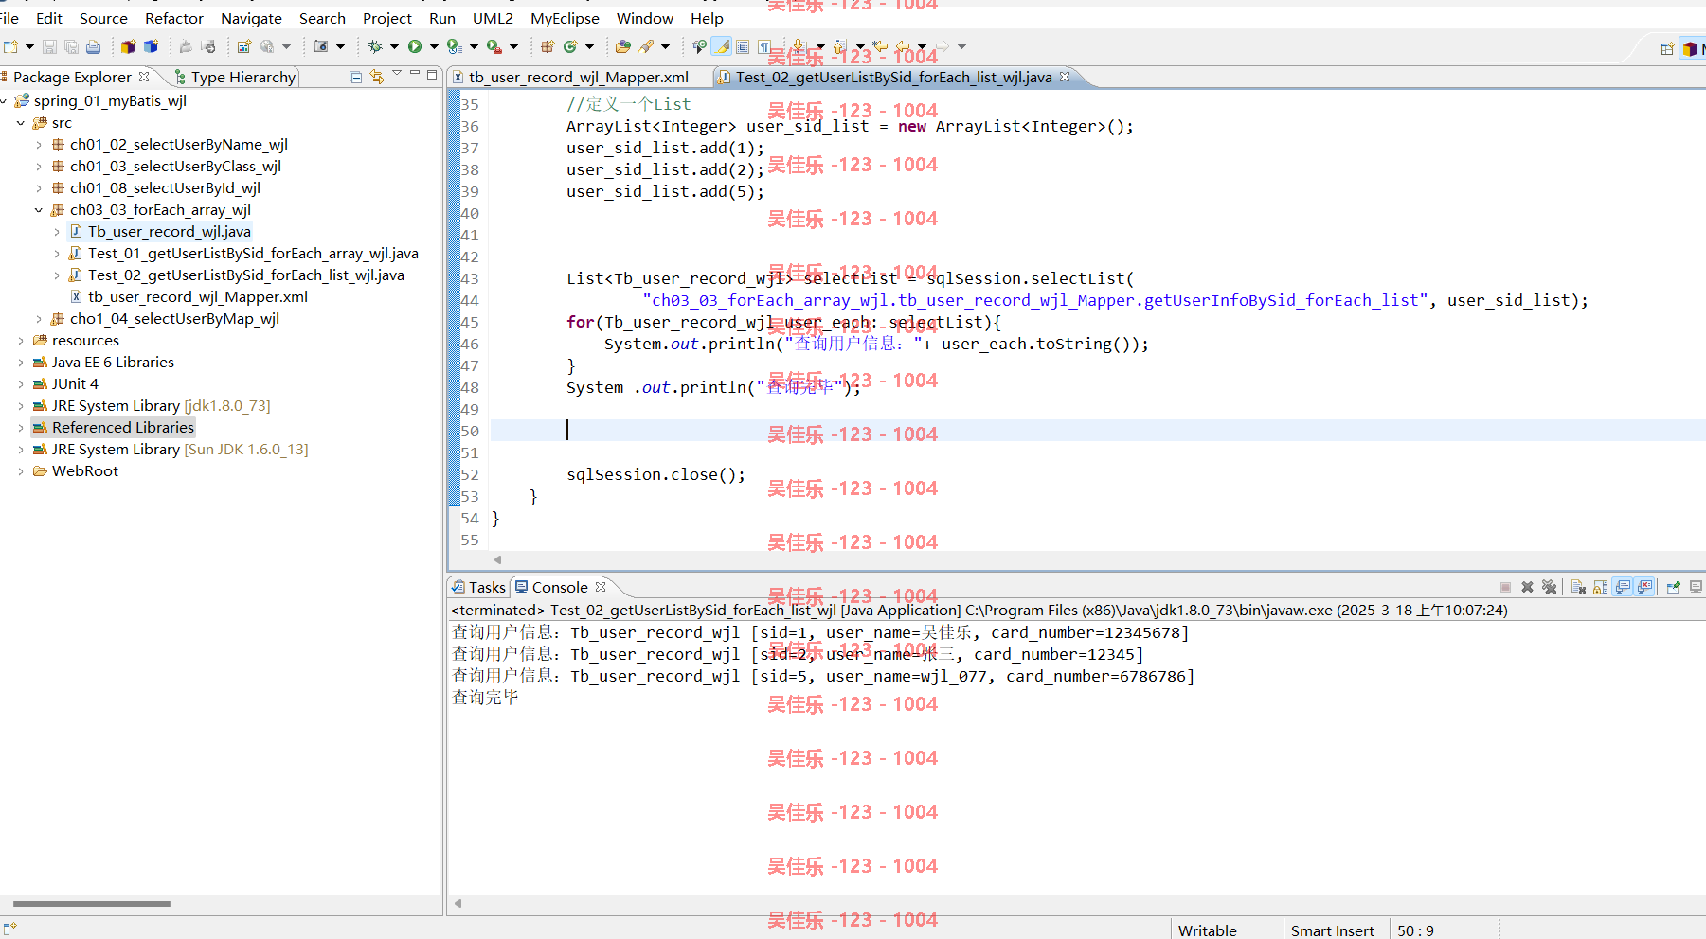This screenshot has width=1706, height=939.
Task: Select tb_user_record_wjl_Mapper.xml in Package Explorer
Action: (x=198, y=297)
